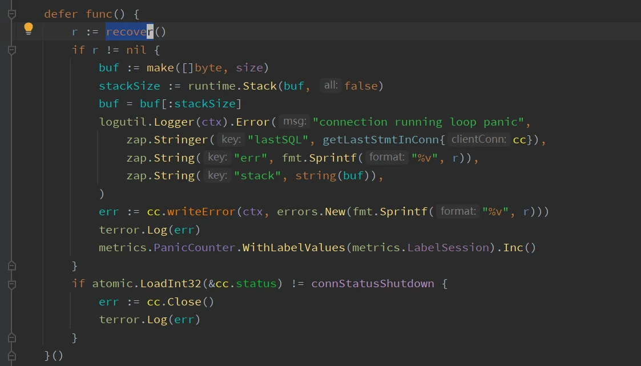Viewport: 641px width, 366px height.
Task: Click the 'key:' hint before "stack"
Action: tap(217, 175)
